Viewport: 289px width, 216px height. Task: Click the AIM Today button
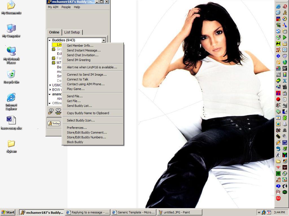coord(54,123)
